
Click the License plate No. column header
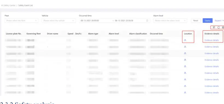14,34
